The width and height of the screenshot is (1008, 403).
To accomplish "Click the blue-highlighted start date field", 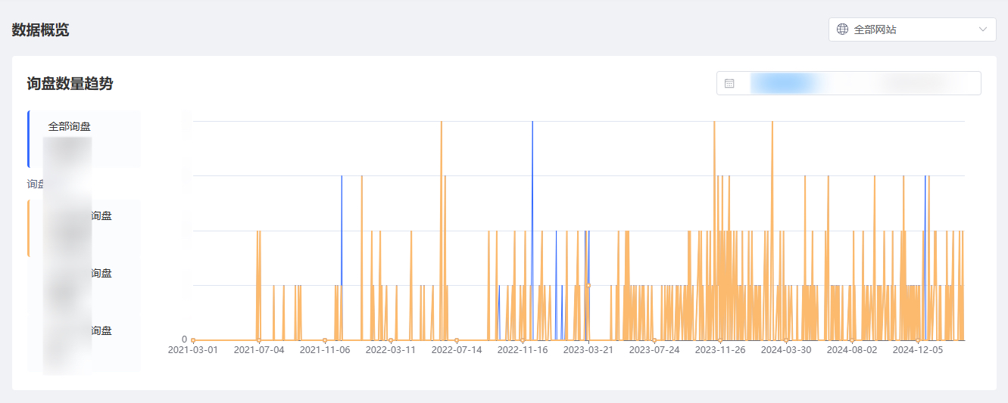I will 784,83.
